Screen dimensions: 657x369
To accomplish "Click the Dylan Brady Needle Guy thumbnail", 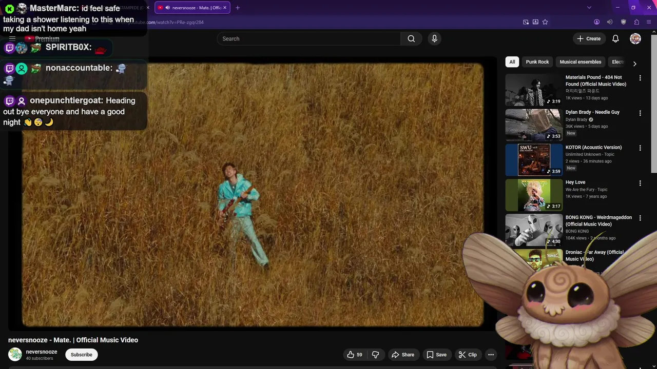I will pos(534,125).
